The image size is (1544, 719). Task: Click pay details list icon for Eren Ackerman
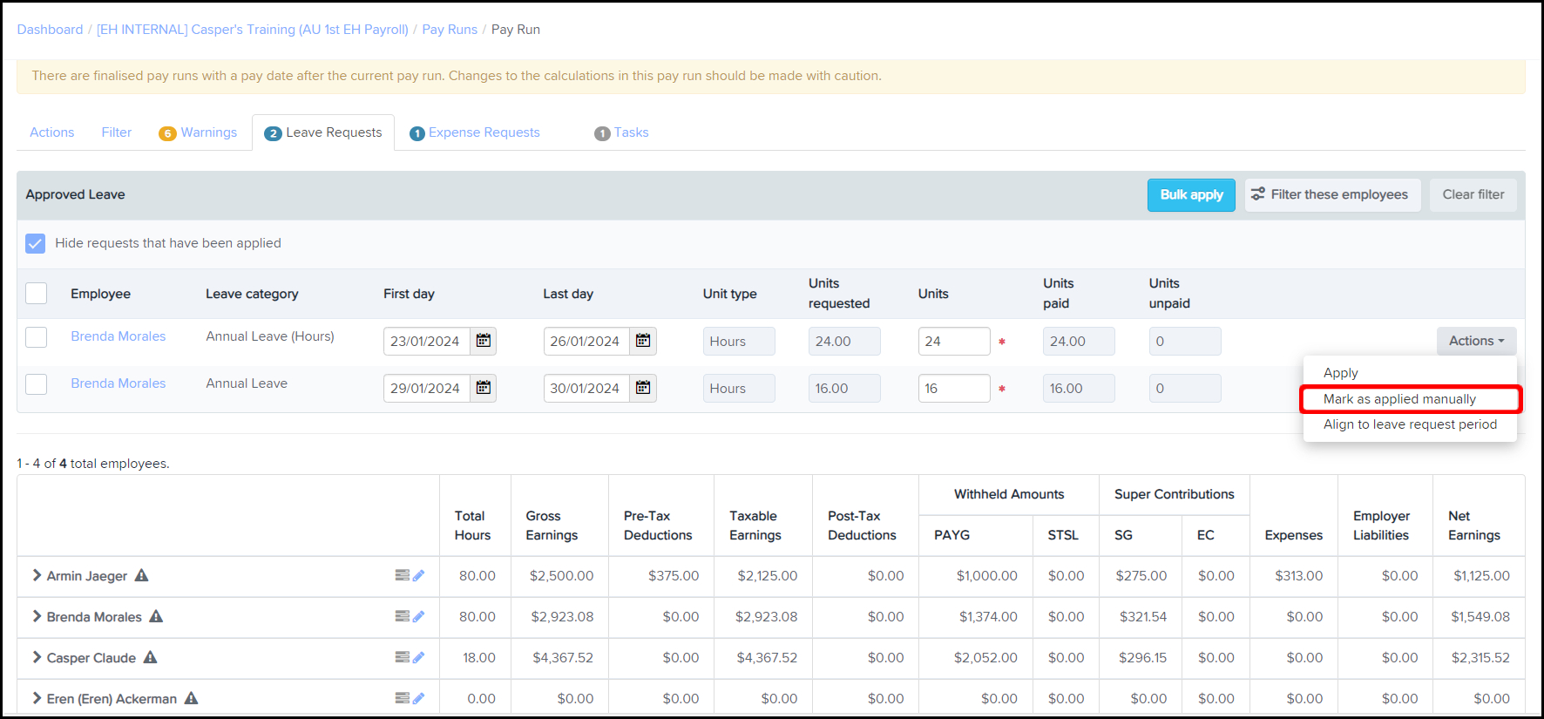402,698
